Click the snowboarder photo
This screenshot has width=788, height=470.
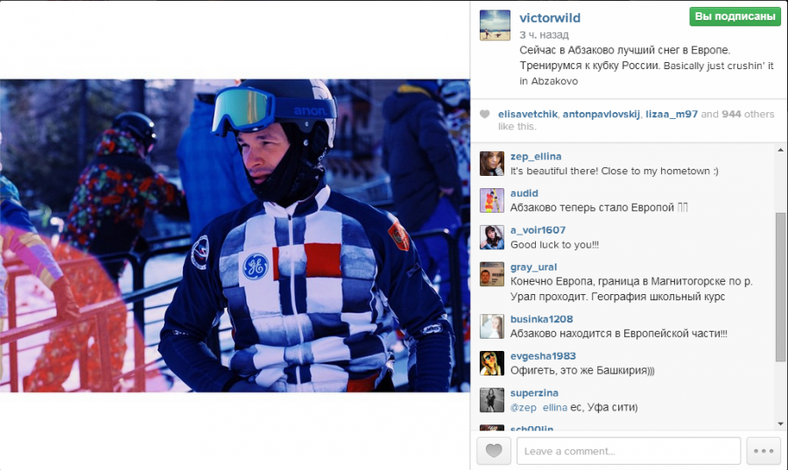235,235
